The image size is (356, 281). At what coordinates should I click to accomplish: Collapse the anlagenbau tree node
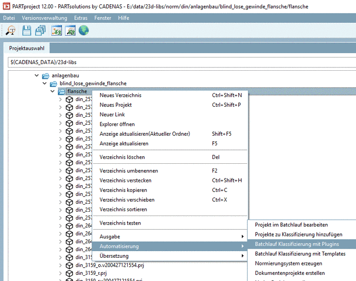click(x=37, y=75)
